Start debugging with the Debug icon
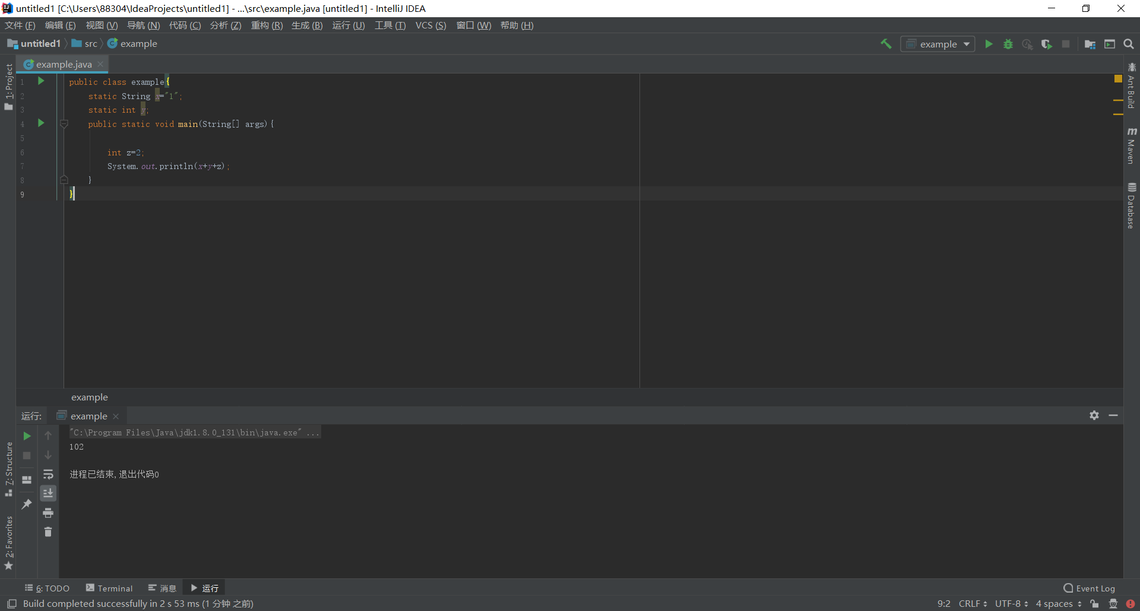The image size is (1140, 611). [1008, 44]
